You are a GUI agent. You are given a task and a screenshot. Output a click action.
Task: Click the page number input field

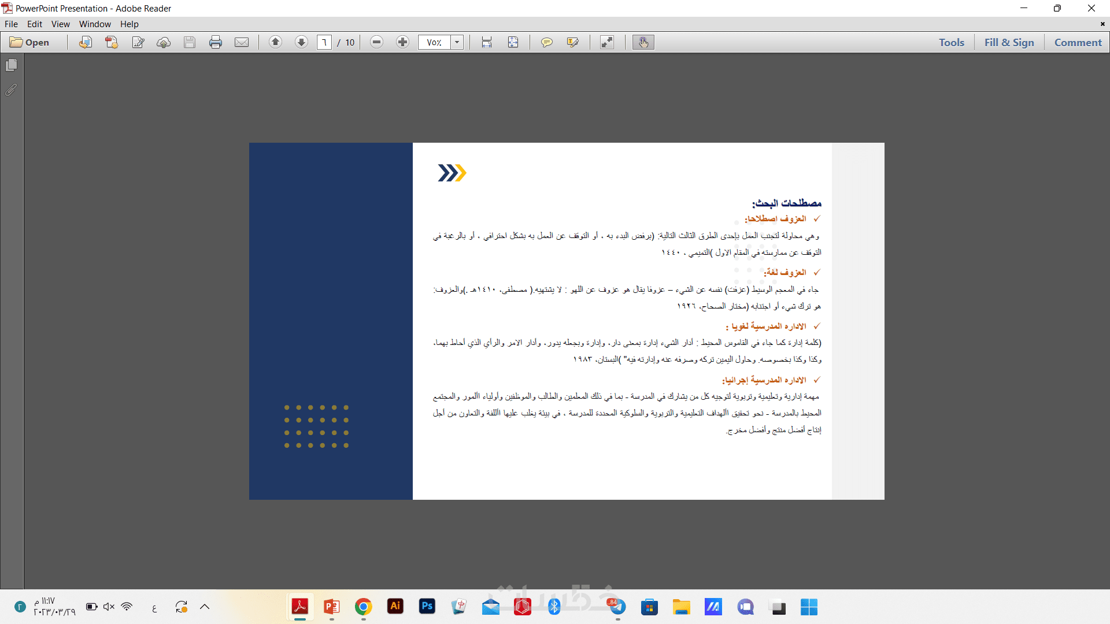pyautogui.click(x=324, y=42)
